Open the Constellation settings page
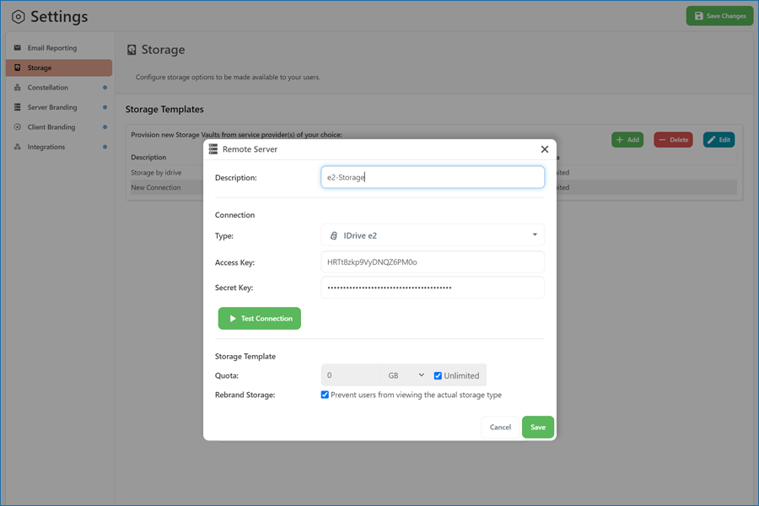This screenshot has height=506, width=759. tap(59, 88)
